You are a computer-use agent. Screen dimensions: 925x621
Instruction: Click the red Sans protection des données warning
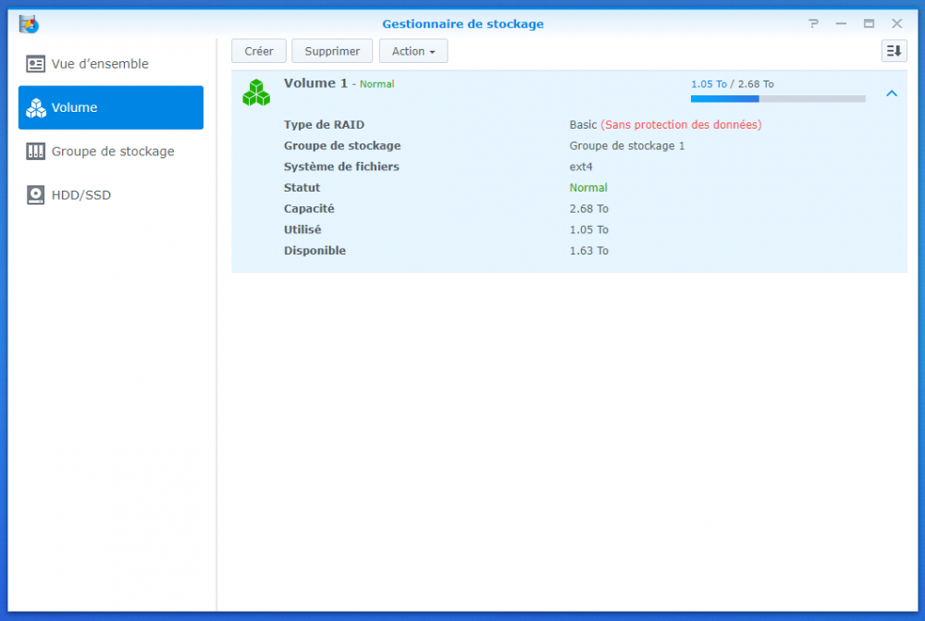681,125
